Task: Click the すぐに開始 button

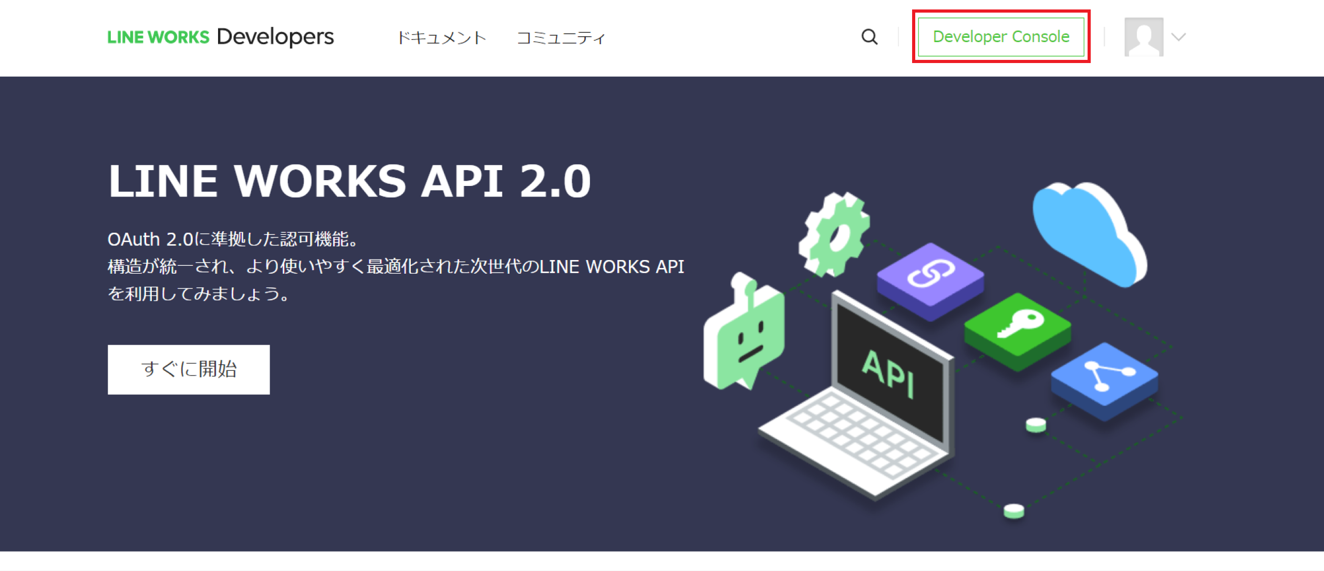Action: pyautogui.click(x=189, y=369)
